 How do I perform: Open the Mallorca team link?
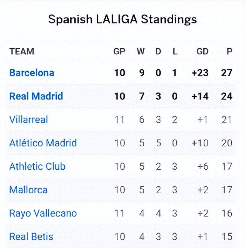[28, 190]
